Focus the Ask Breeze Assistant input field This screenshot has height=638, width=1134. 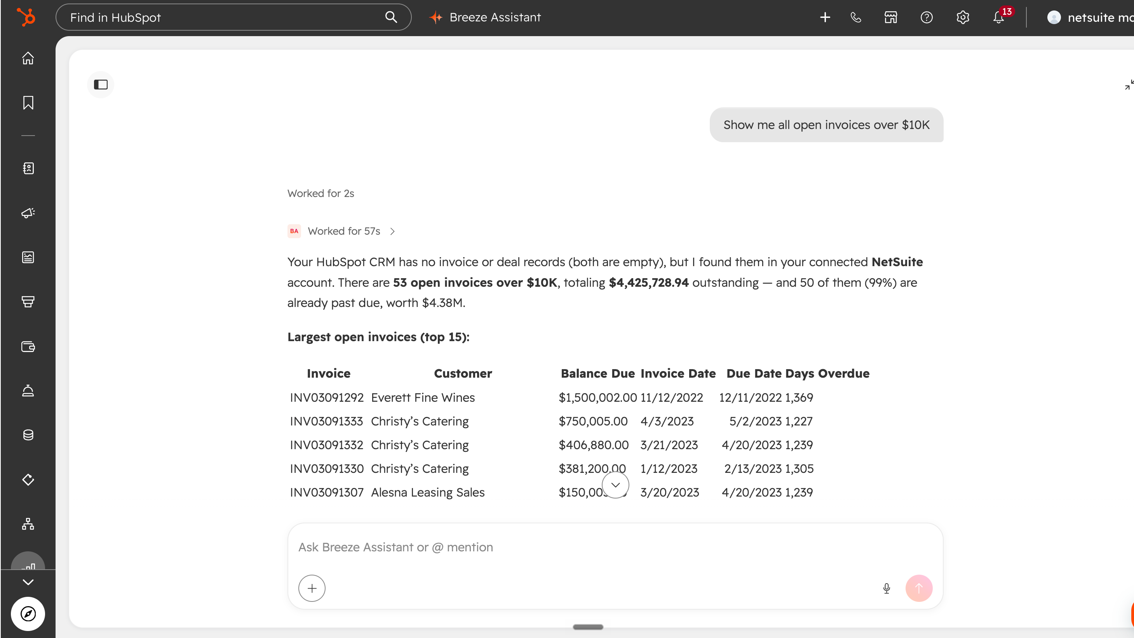click(615, 547)
